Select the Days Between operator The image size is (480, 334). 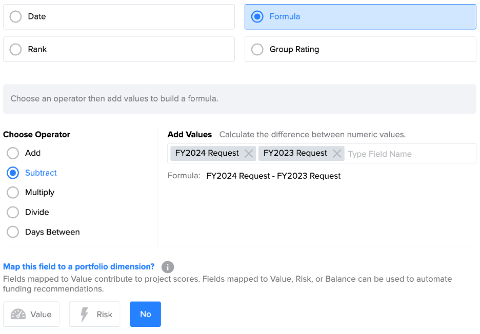pyautogui.click(x=13, y=232)
